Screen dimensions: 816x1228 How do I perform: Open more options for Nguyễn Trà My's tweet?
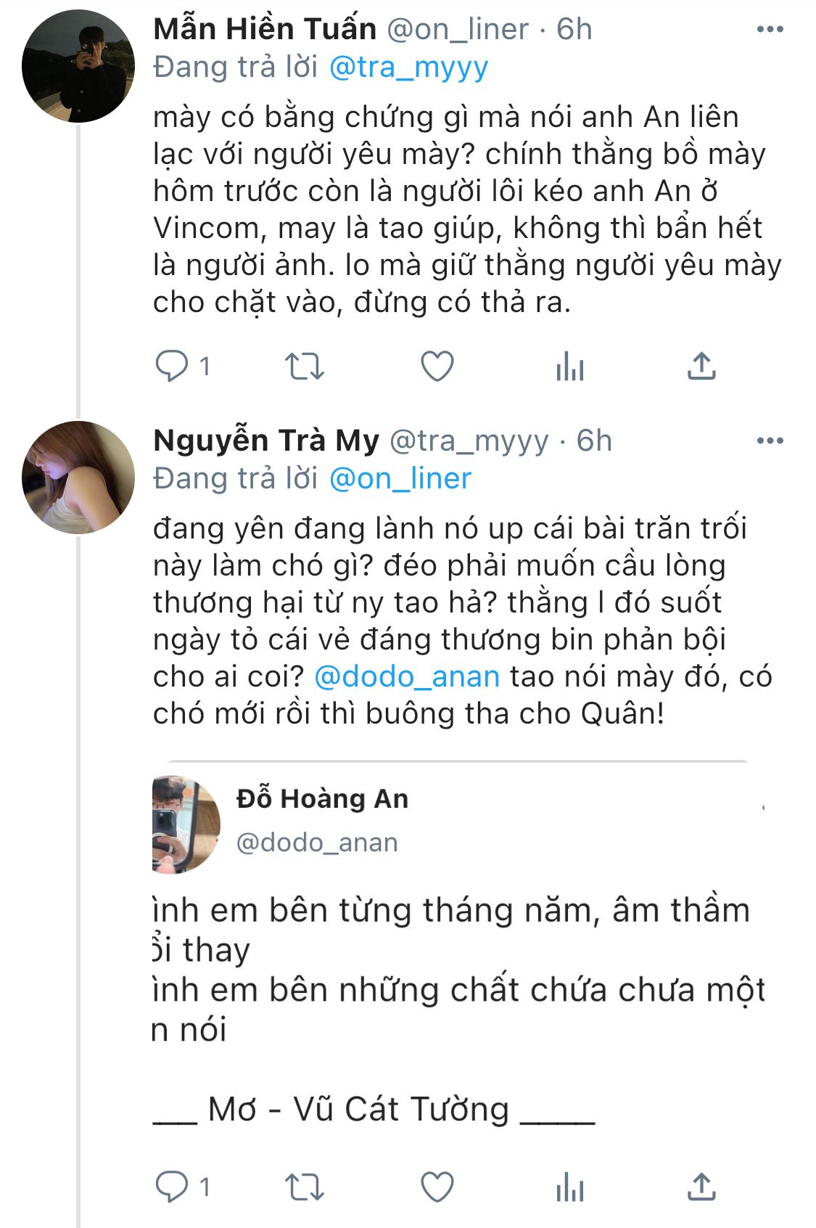pyautogui.click(x=770, y=441)
